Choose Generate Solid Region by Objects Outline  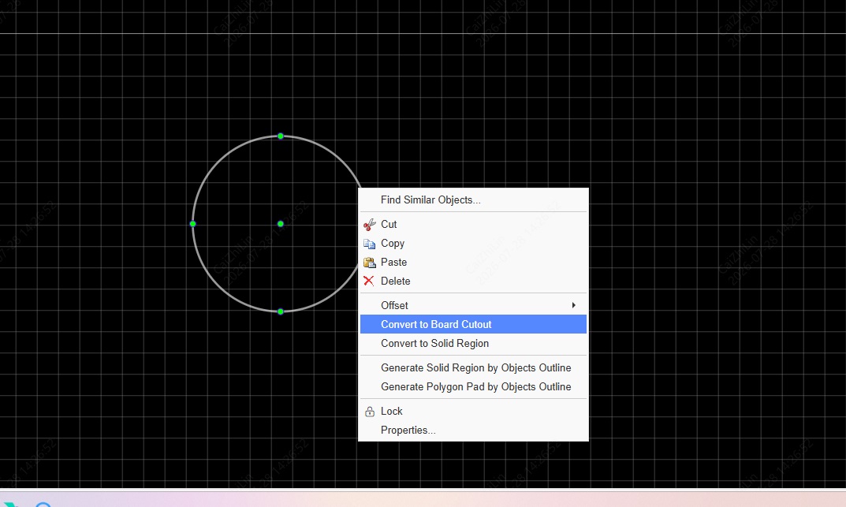(473, 368)
